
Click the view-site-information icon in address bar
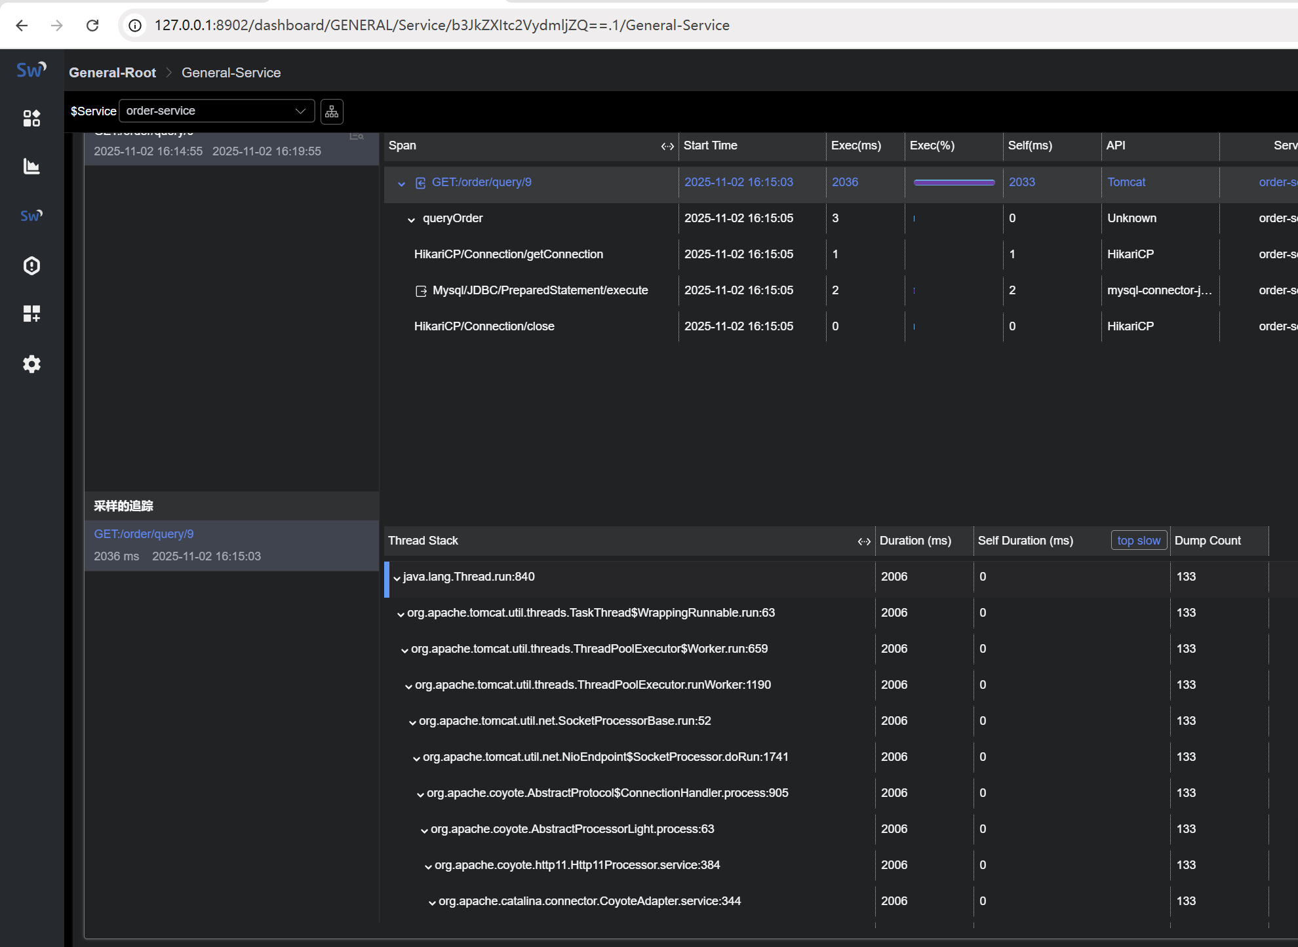[135, 26]
